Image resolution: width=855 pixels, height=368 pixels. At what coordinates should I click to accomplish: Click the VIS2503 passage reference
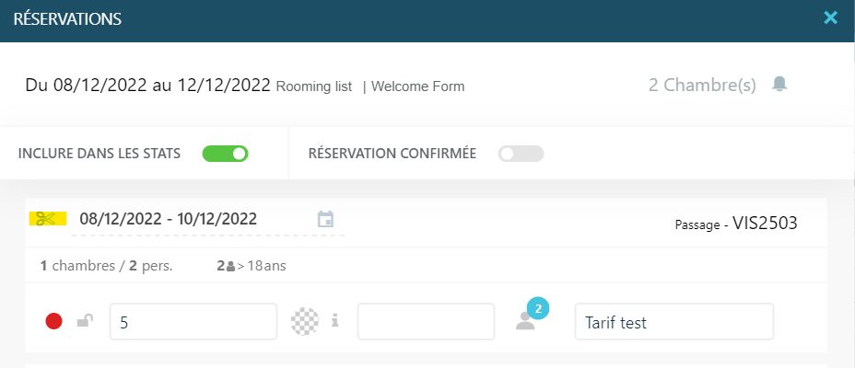pos(765,223)
